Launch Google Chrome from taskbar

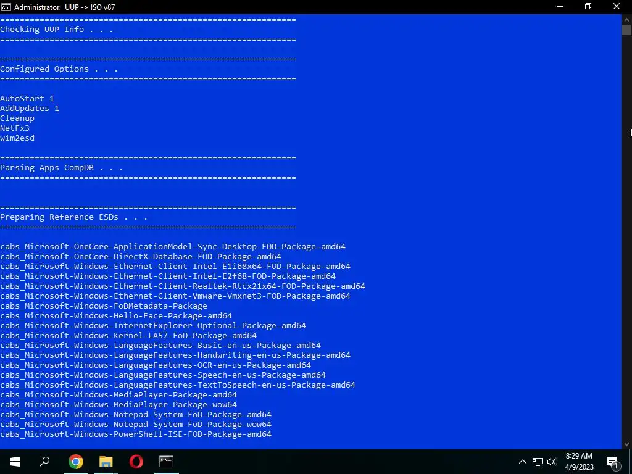[x=76, y=462]
